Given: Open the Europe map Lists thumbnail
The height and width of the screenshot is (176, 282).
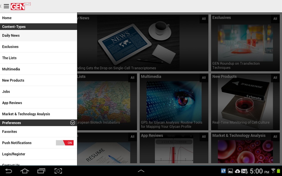Looking at the screenshot, I should [104, 102].
